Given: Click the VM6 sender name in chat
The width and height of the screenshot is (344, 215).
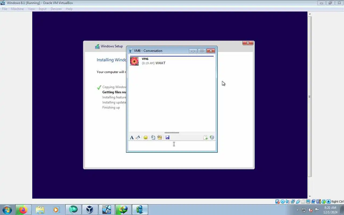Looking at the screenshot, I should coord(145,59).
